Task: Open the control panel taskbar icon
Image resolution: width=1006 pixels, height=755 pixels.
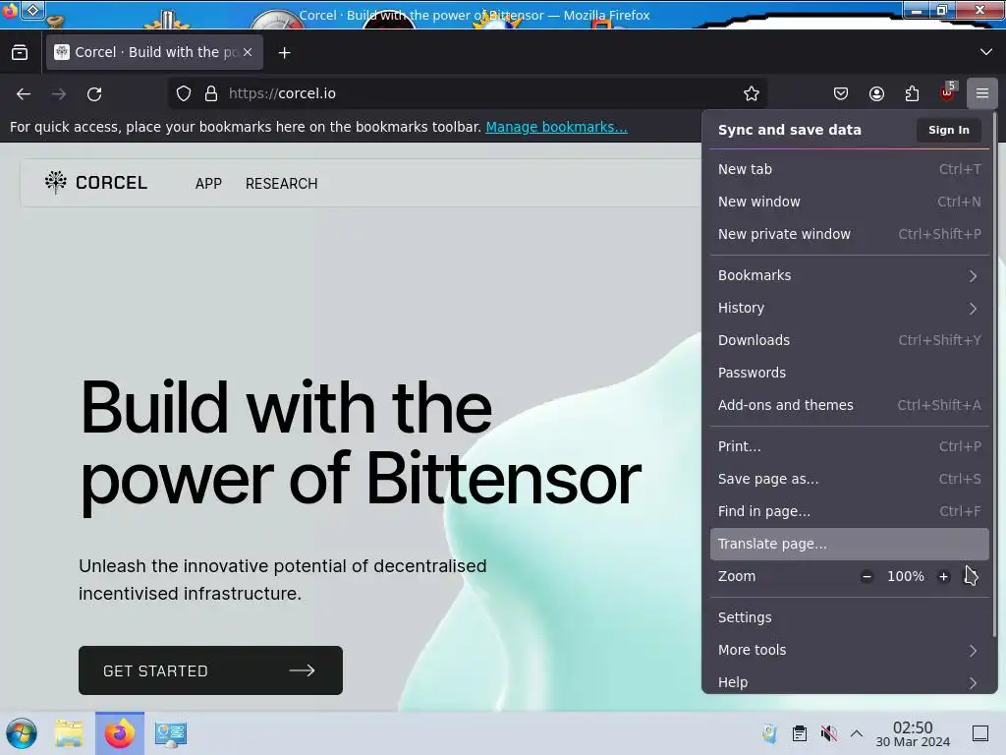Action: pos(171,733)
